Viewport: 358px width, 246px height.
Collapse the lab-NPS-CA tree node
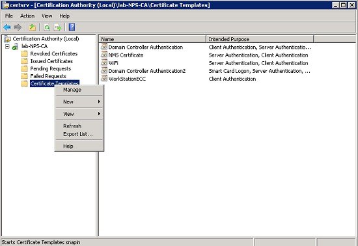[7, 47]
